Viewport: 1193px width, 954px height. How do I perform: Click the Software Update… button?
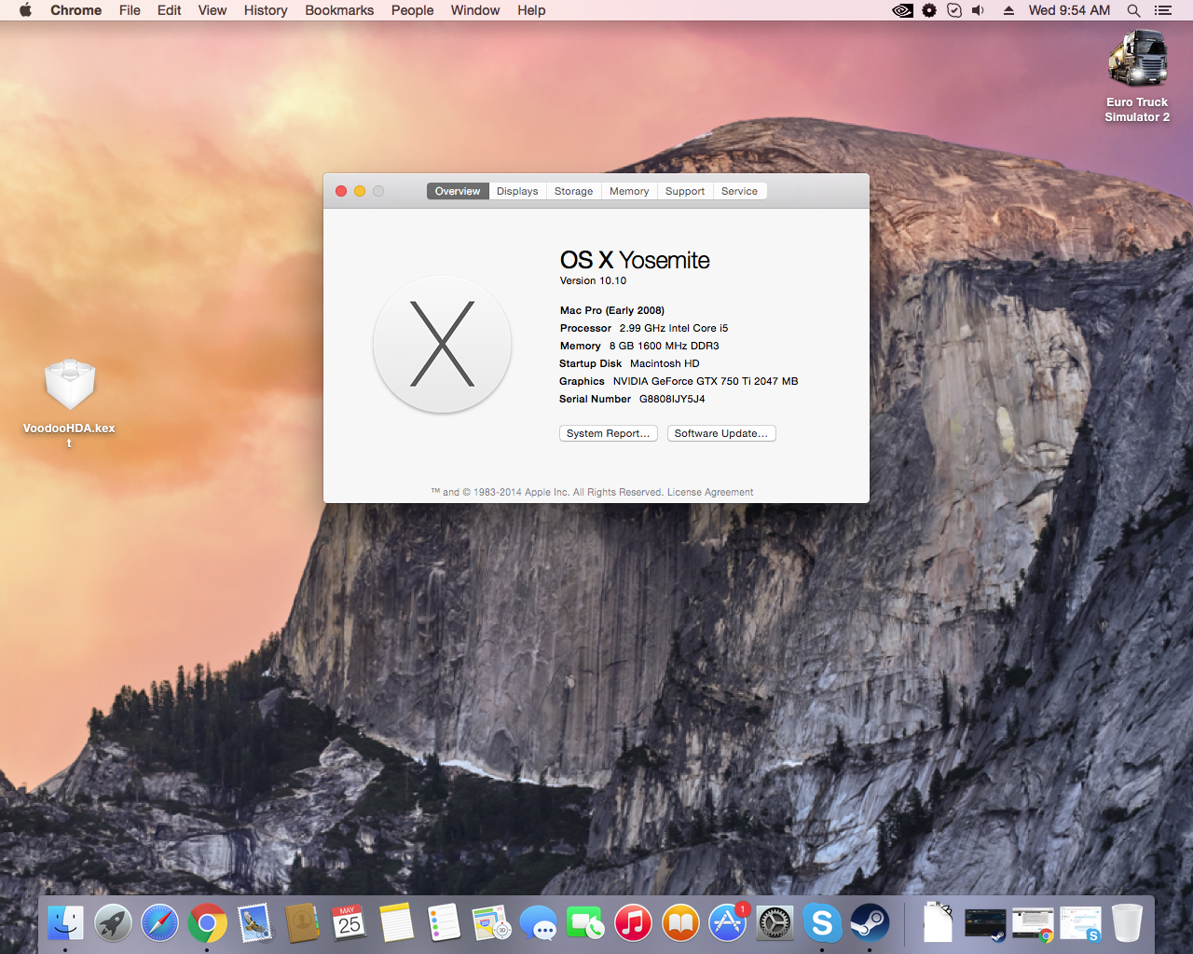click(721, 433)
